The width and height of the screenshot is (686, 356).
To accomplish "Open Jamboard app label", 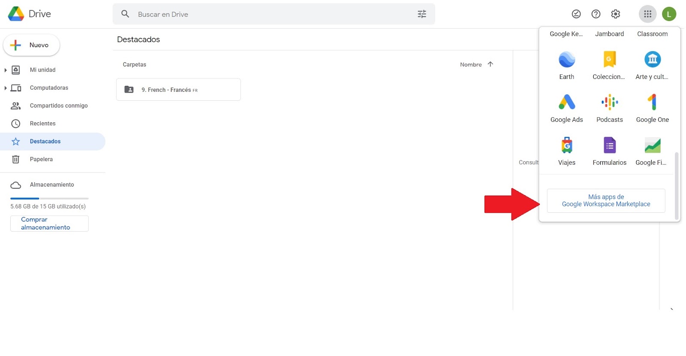I will coord(610,34).
